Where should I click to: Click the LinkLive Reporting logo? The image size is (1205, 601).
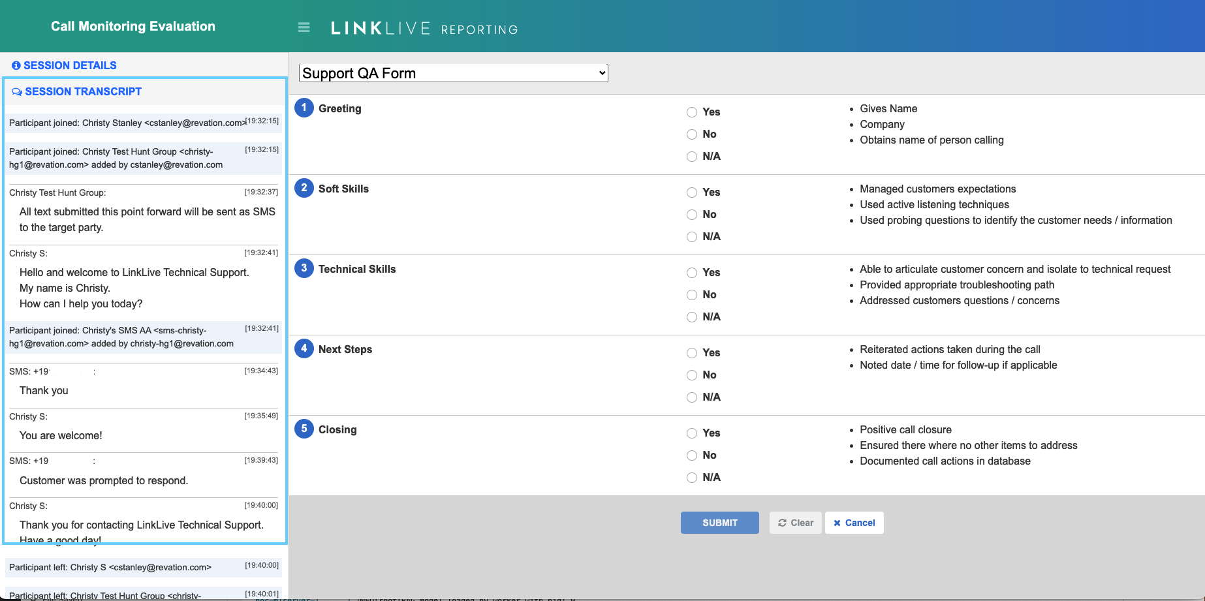tap(424, 29)
